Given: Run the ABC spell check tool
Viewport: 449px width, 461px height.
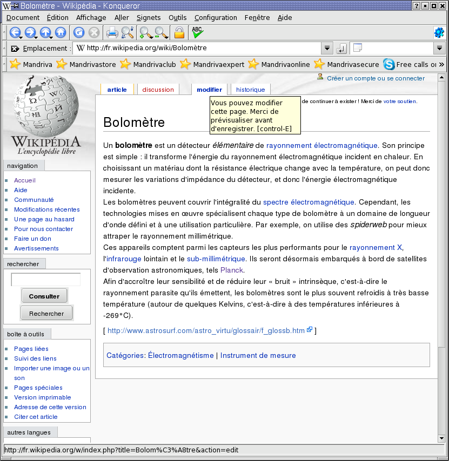Looking at the screenshot, I should [x=197, y=33].
